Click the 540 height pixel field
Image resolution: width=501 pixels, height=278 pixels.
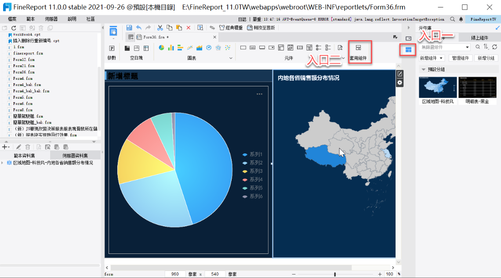click(215, 274)
